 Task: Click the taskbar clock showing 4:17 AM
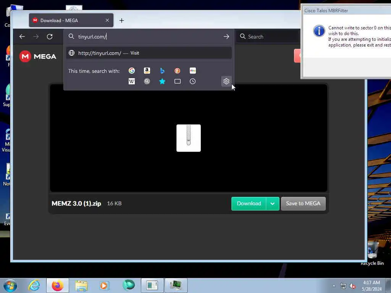(x=372, y=285)
